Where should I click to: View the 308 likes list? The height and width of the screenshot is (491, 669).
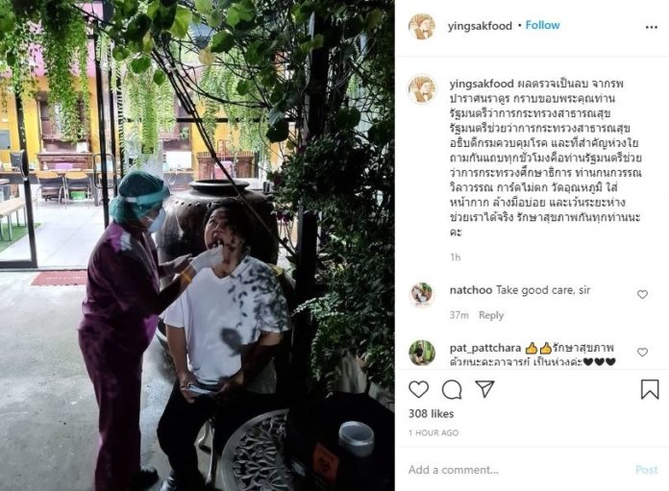[431, 413]
